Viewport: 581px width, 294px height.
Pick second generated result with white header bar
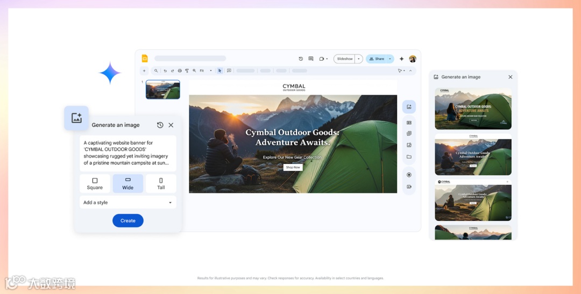pos(473,154)
